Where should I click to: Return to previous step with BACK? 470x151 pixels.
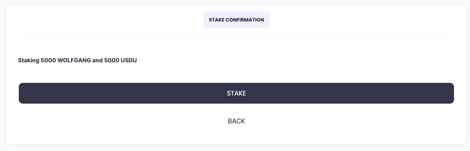point(236,121)
